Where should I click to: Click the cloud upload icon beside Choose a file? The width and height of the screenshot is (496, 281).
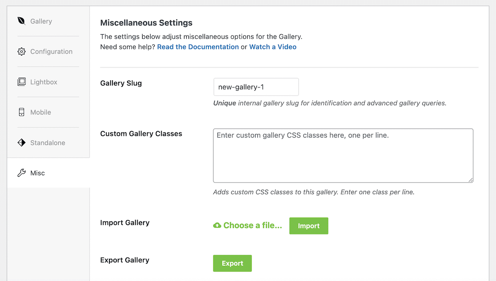[x=217, y=226]
